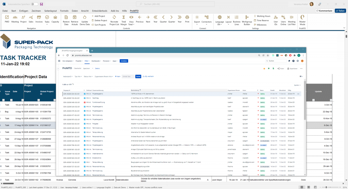Open the Dashboards menu in Jira

click(x=96, y=61)
